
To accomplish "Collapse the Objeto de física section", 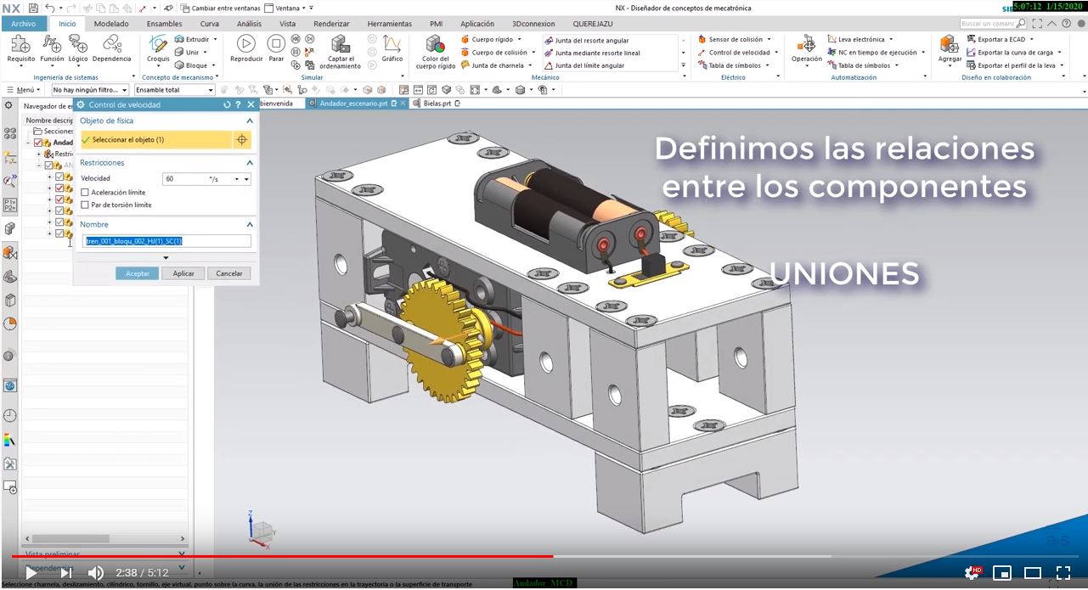I will (250, 121).
